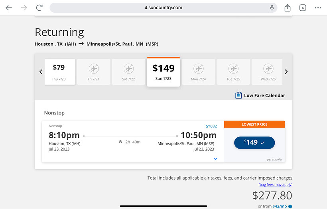
Task: Expand flight SY682 details chevron
Action: point(215,159)
